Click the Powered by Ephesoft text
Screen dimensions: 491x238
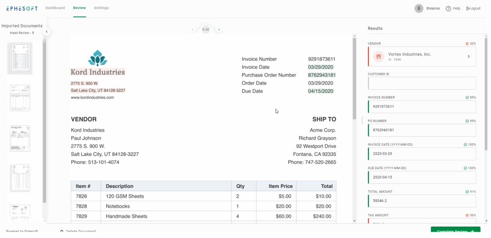coord(22,231)
